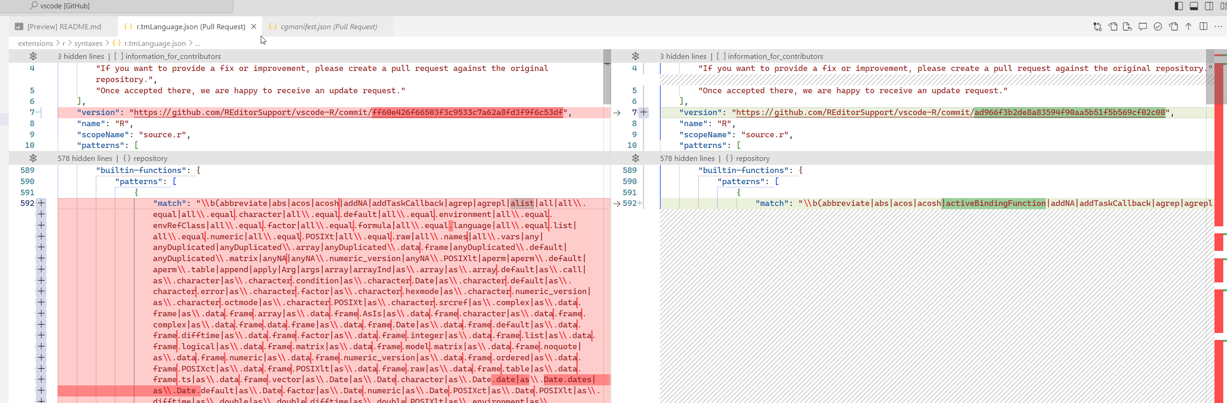
Task: Click the speech bubble comment icon
Action: (1143, 26)
